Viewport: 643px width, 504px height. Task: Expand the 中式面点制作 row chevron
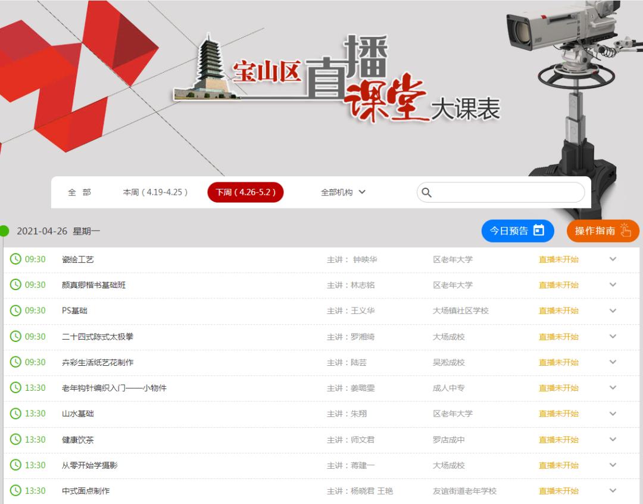[613, 490]
